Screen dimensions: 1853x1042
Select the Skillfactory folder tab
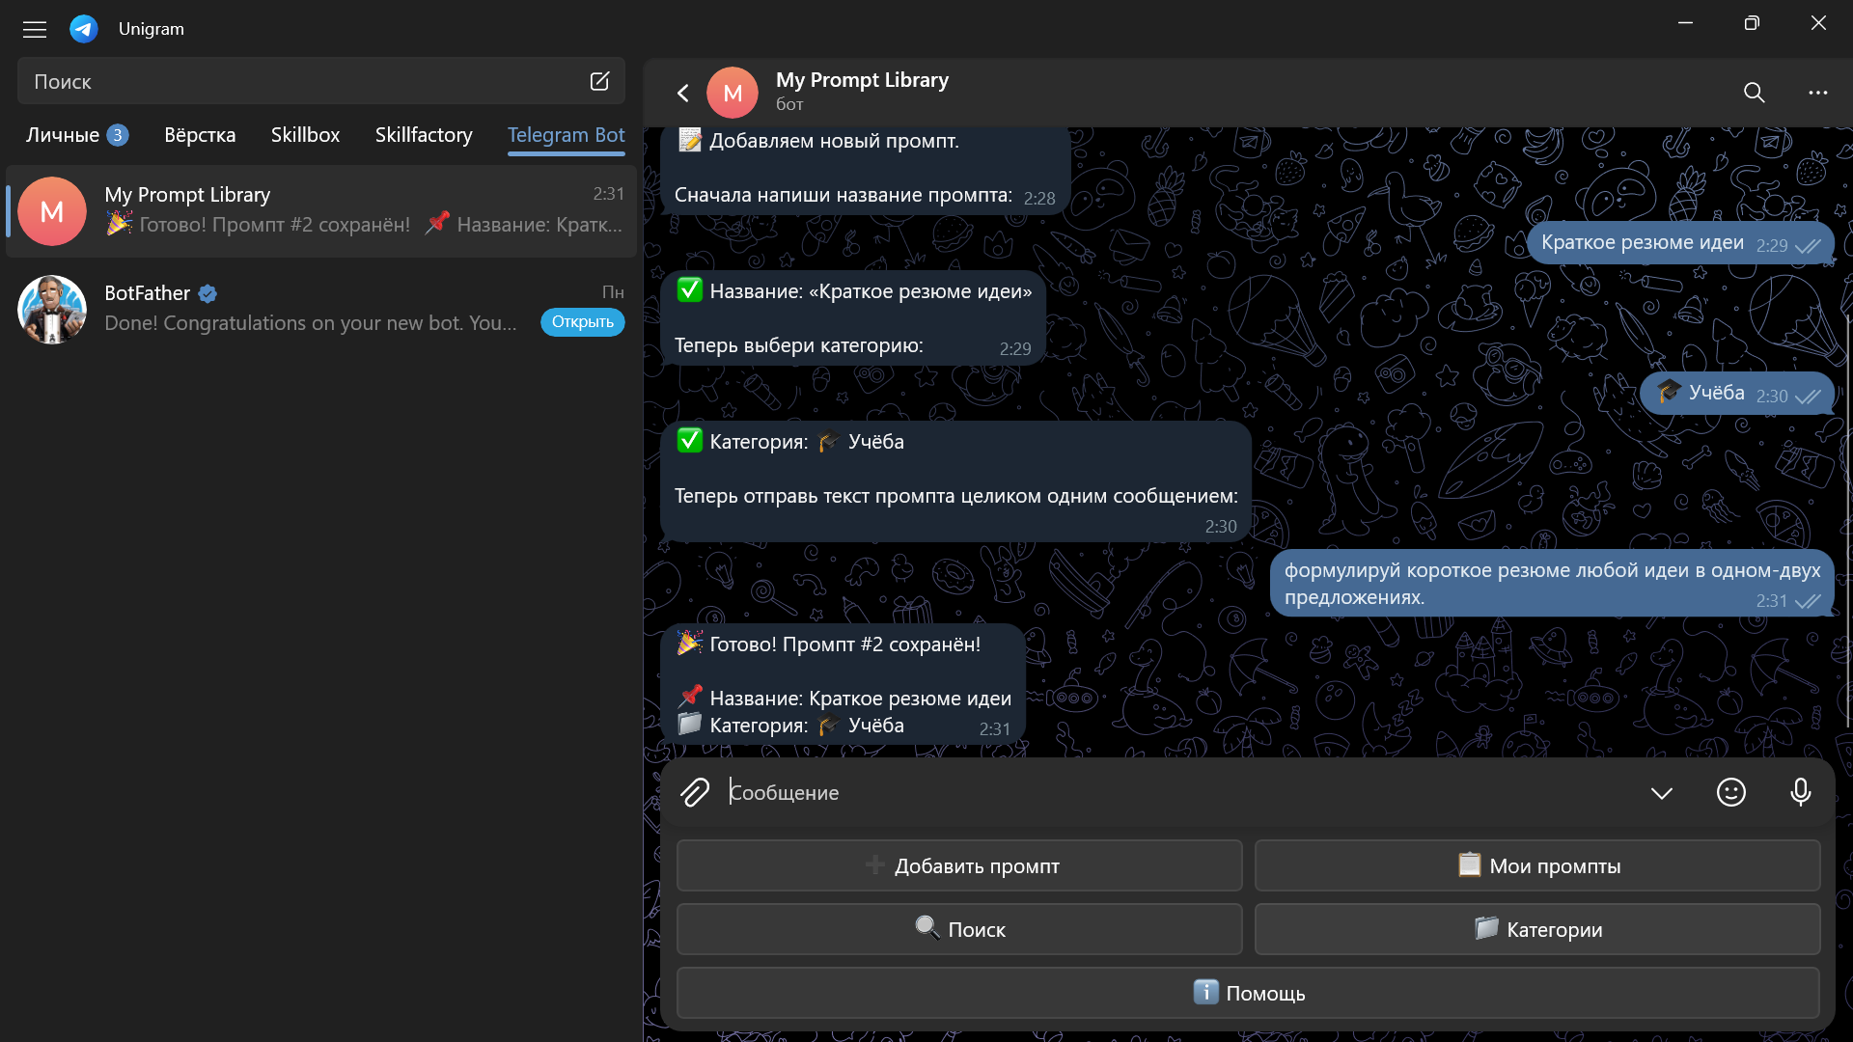tap(424, 135)
